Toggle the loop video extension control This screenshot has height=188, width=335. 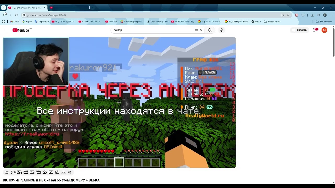pos(7,172)
